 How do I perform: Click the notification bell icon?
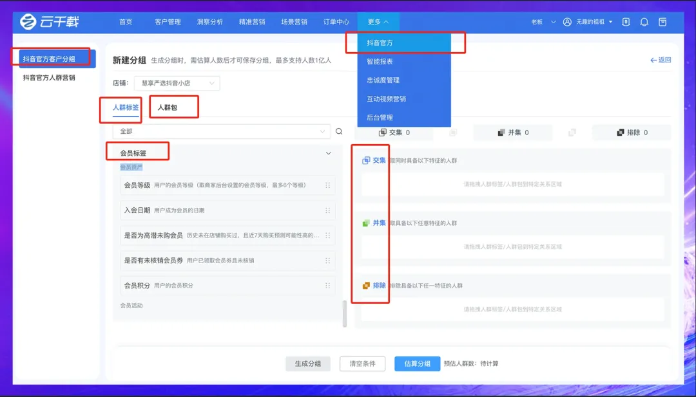point(644,22)
